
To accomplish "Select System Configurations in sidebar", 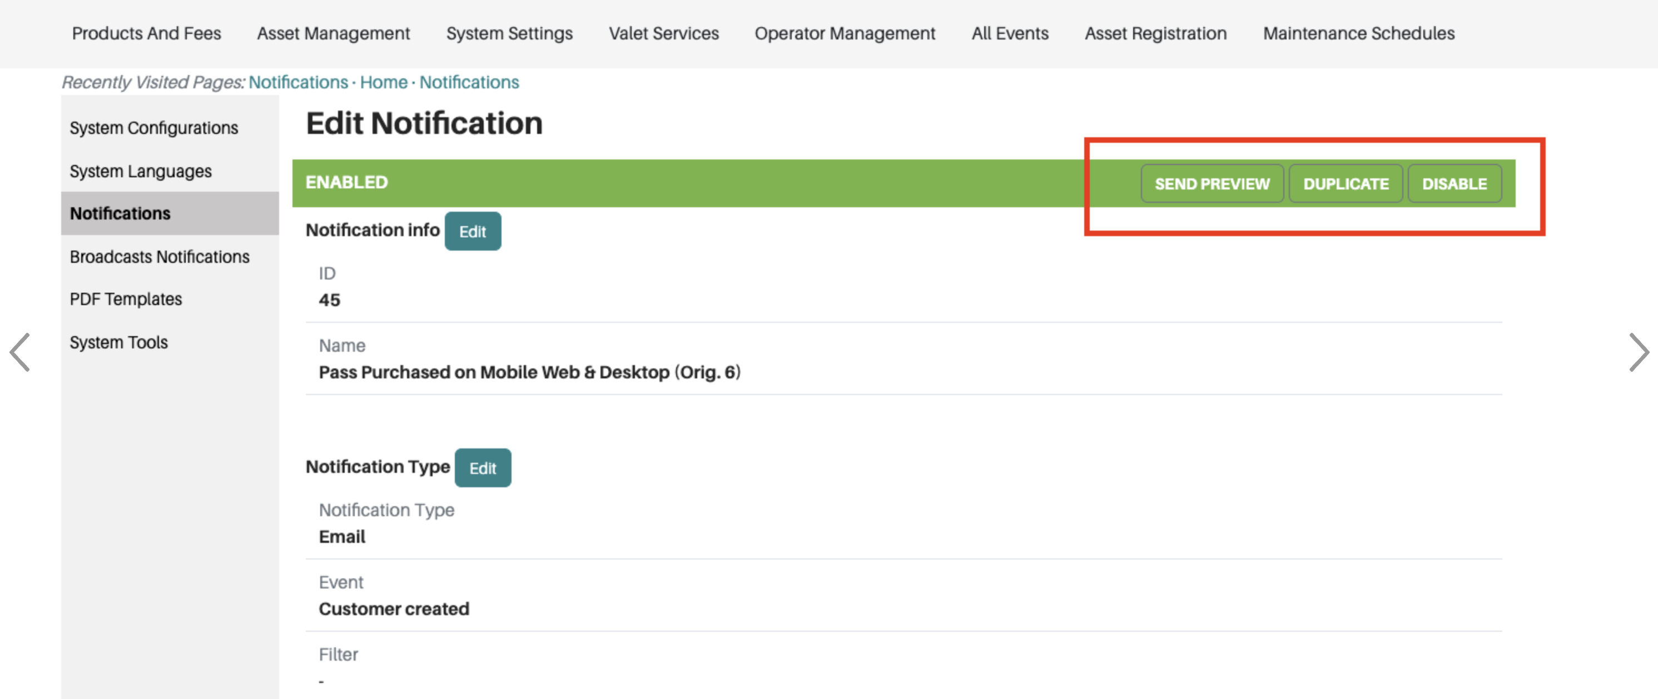I will 153,128.
